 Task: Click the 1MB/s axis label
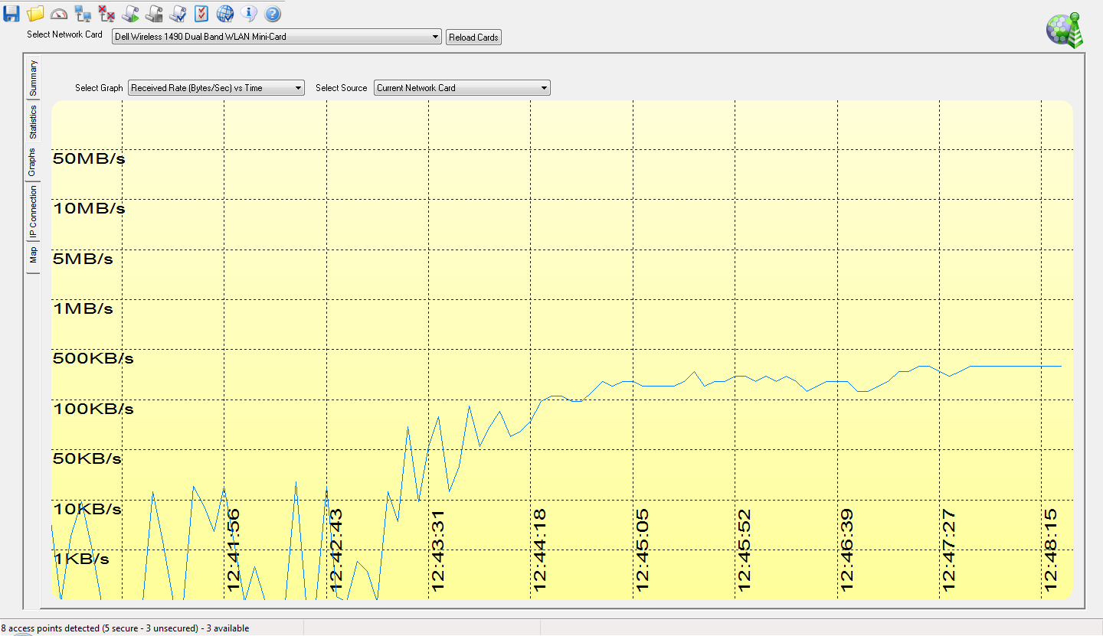click(83, 309)
